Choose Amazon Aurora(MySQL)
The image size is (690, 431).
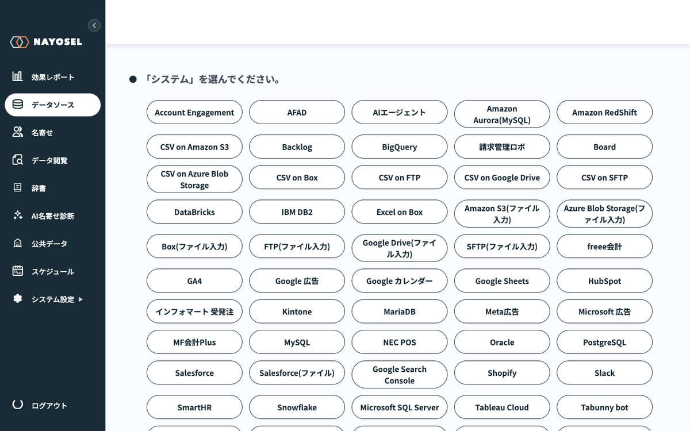(x=502, y=114)
